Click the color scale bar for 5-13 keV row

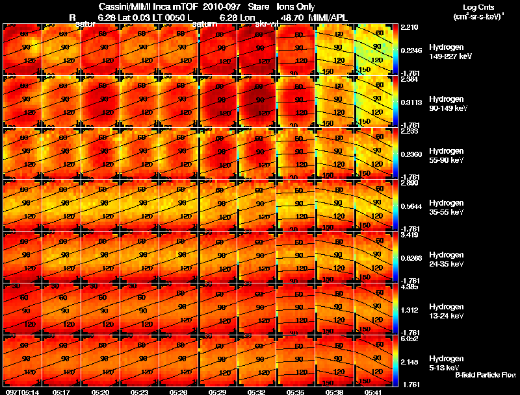click(x=395, y=361)
